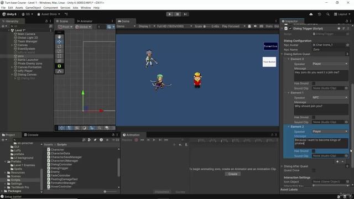Enable Has Sound for Element 2
The width and height of the screenshot is (354, 199).
pos(314,151)
